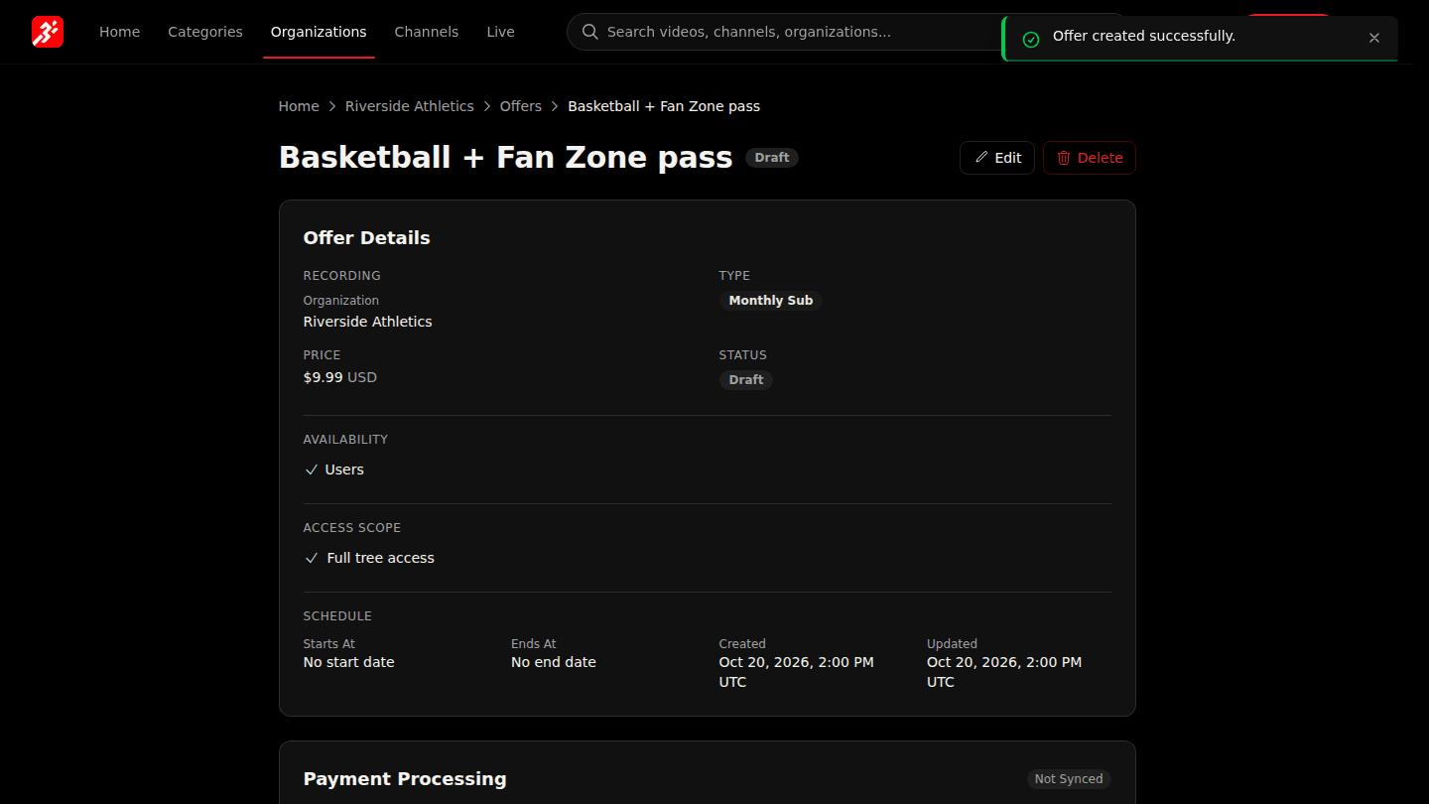Open Riverside Athletics breadcrumb link
The width and height of the screenshot is (1429, 804).
click(x=410, y=106)
